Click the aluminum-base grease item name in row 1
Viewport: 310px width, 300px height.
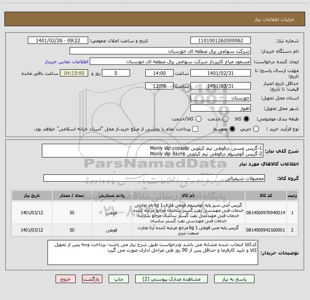(x=188, y=213)
